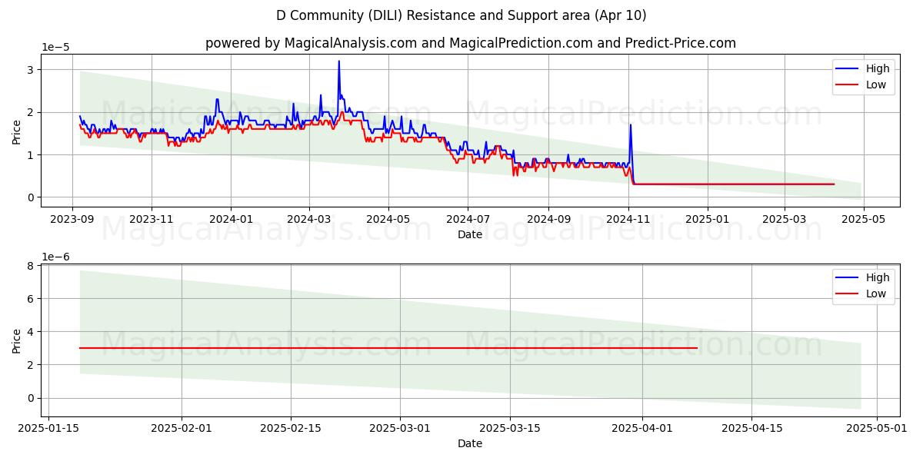Click the 'Price' axis label of the top chart
The width and height of the screenshot is (923, 461).
click(17, 131)
